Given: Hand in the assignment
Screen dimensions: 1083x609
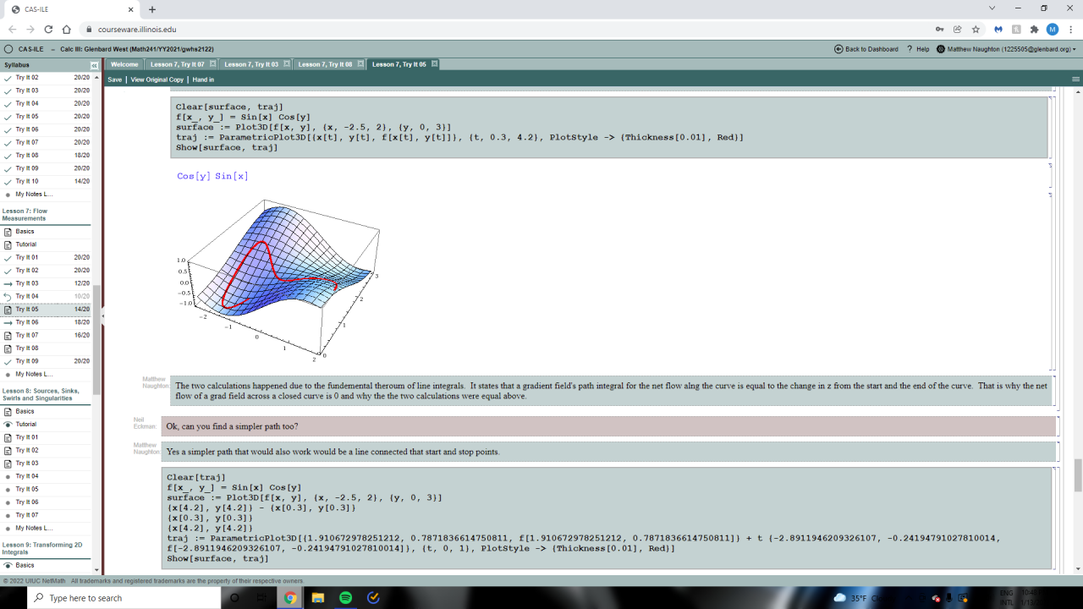Looking at the screenshot, I should pyautogui.click(x=203, y=80).
